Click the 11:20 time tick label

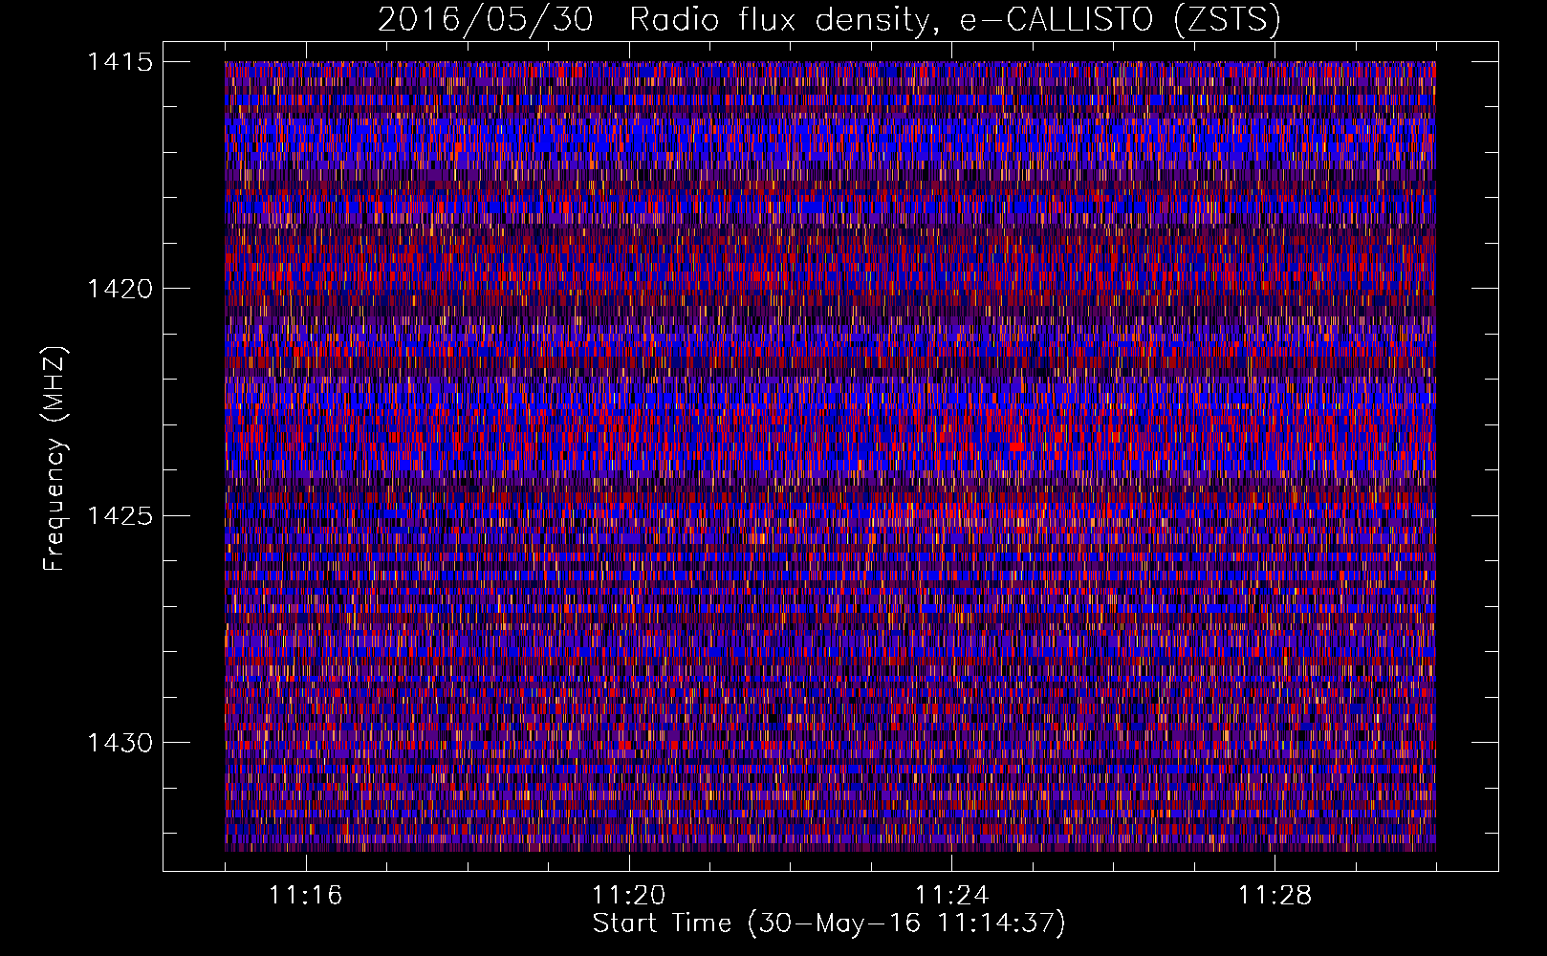(x=628, y=896)
